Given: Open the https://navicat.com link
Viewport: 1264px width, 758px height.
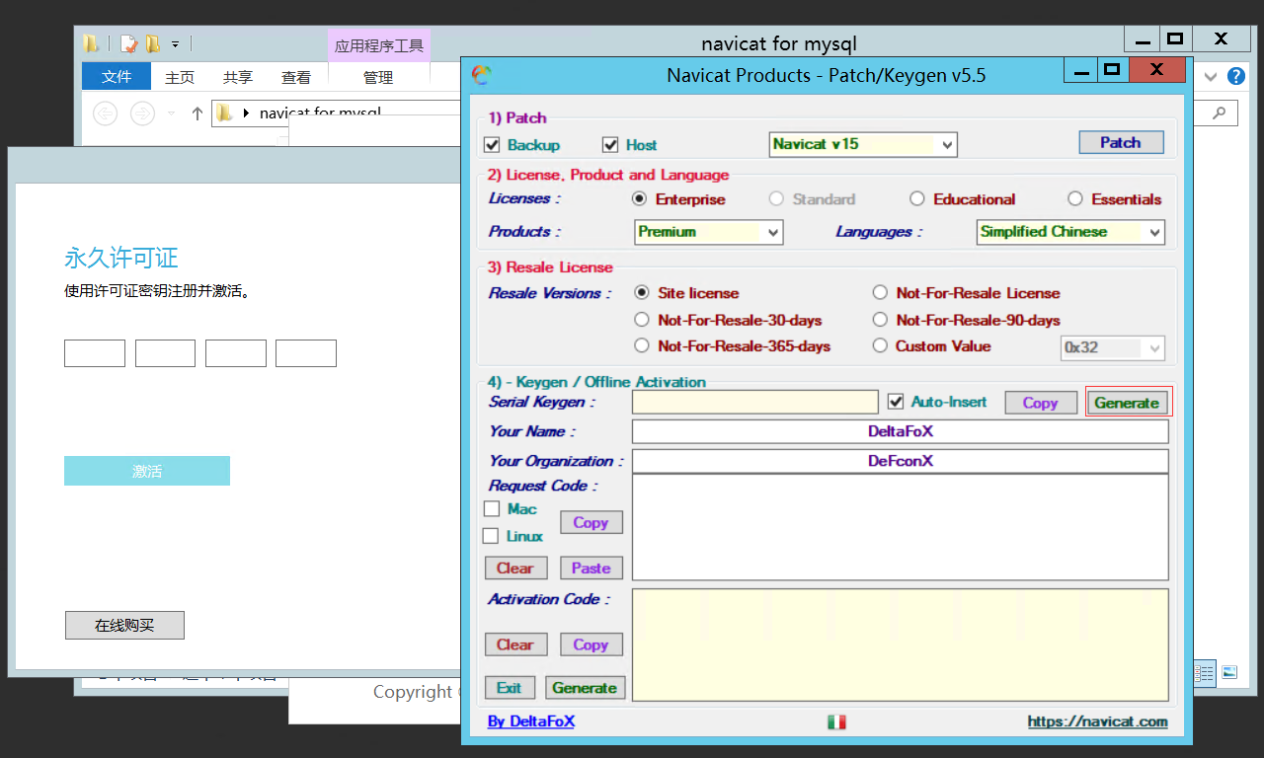Looking at the screenshot, I should [x=1097, y=721].
